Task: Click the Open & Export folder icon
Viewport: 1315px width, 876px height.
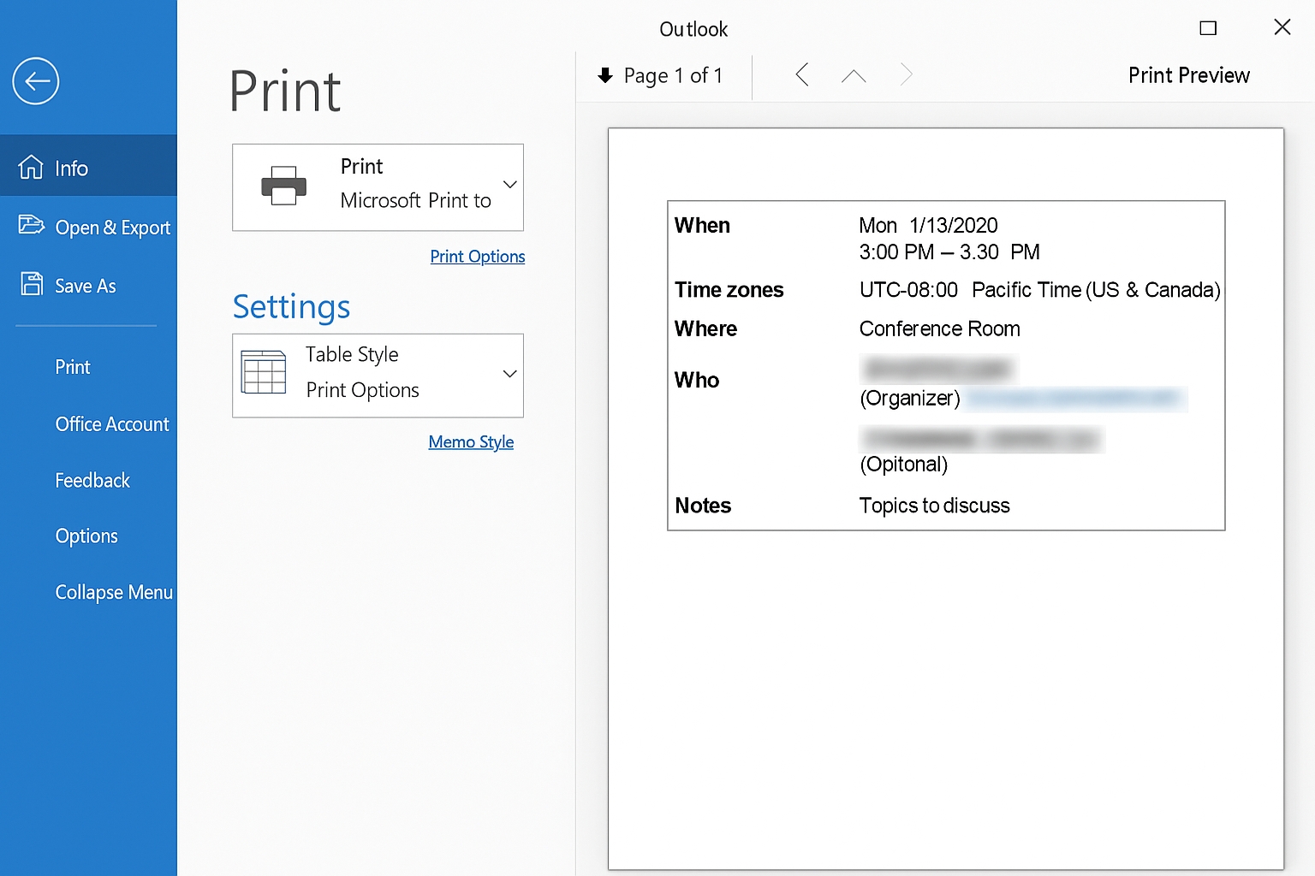Action: (31, 225)
